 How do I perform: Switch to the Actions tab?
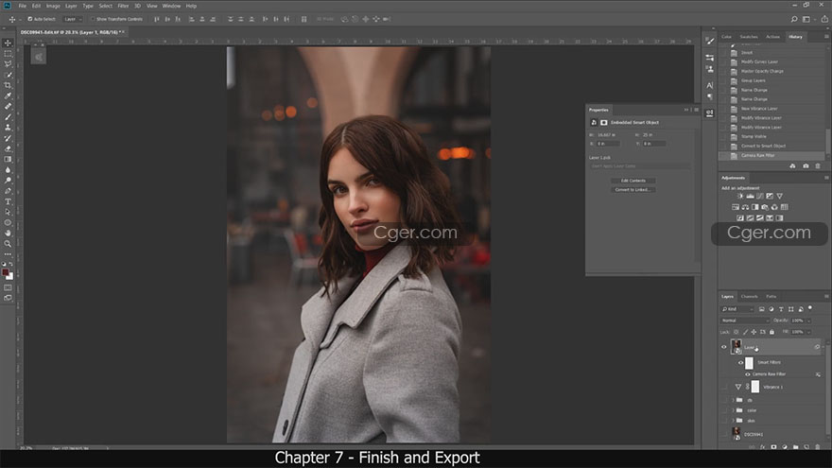(x=772, y=37)
